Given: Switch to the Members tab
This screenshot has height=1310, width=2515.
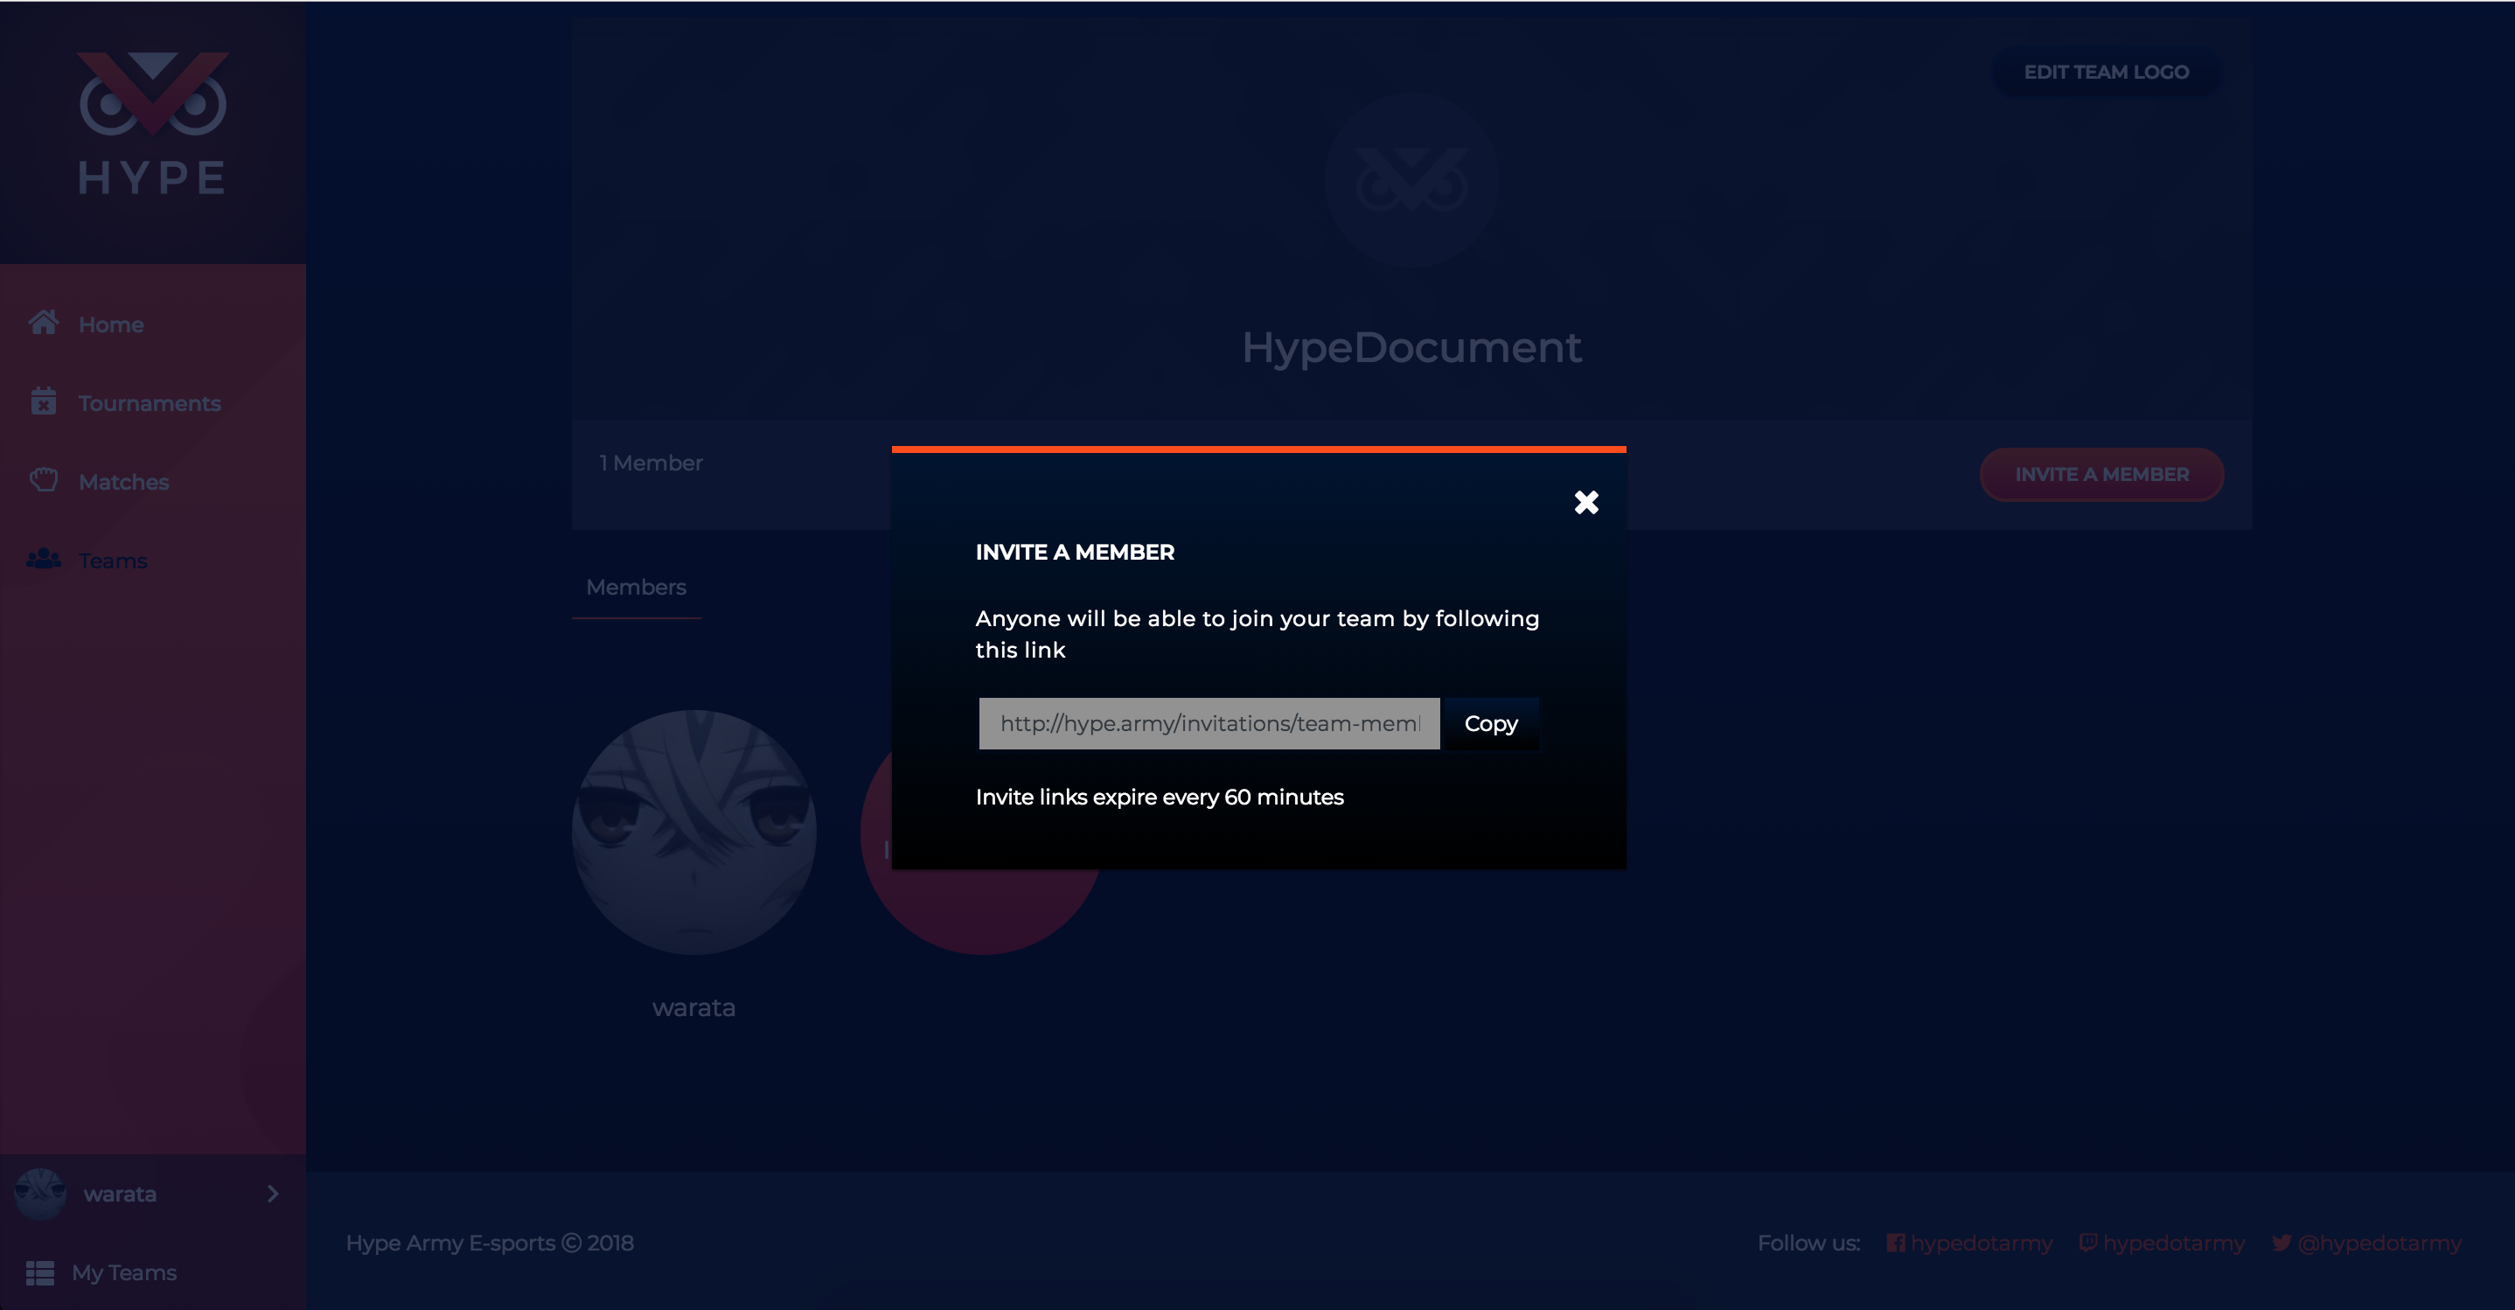Looking at the screenshot, I should [636, 587].
